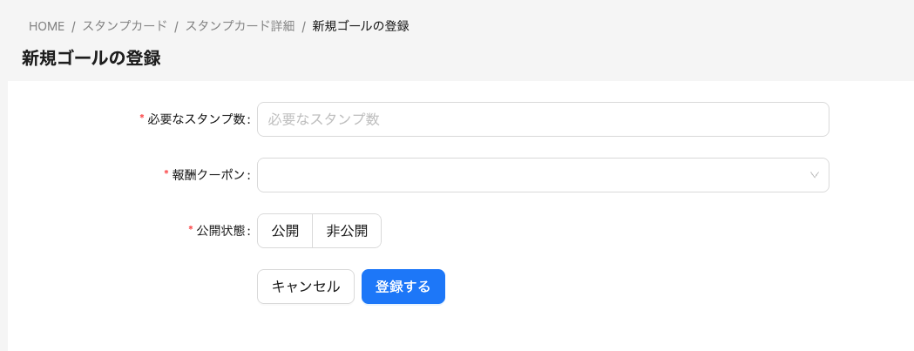Viewport: 914px width, 351px height.
Task: Focus the 必要なスタンプ数 input field
Action: click(542, 119)
